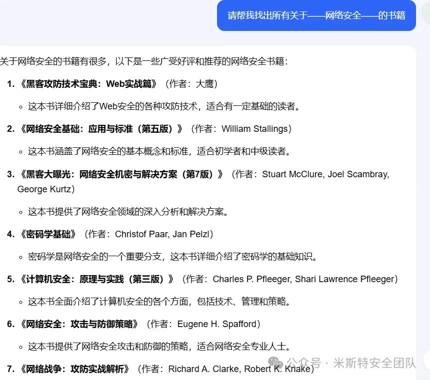This screenshot has height=380, width=430.
Task: Select the blue user message bubble
Action: 316,15
